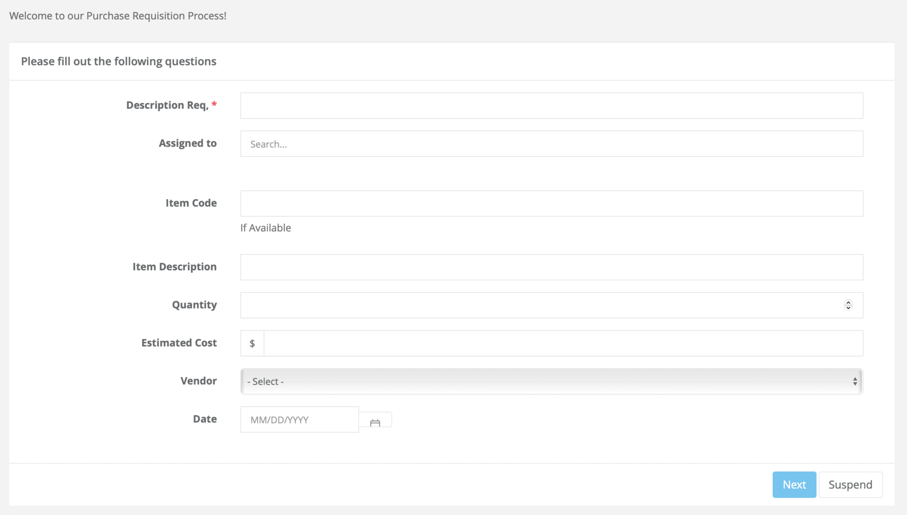907x515 pixels.
Task: Click the Item Description text field
Action: (x=551, y=267)
